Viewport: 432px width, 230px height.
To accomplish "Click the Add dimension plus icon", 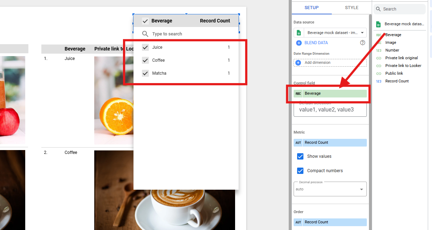I will coord(298,63).
